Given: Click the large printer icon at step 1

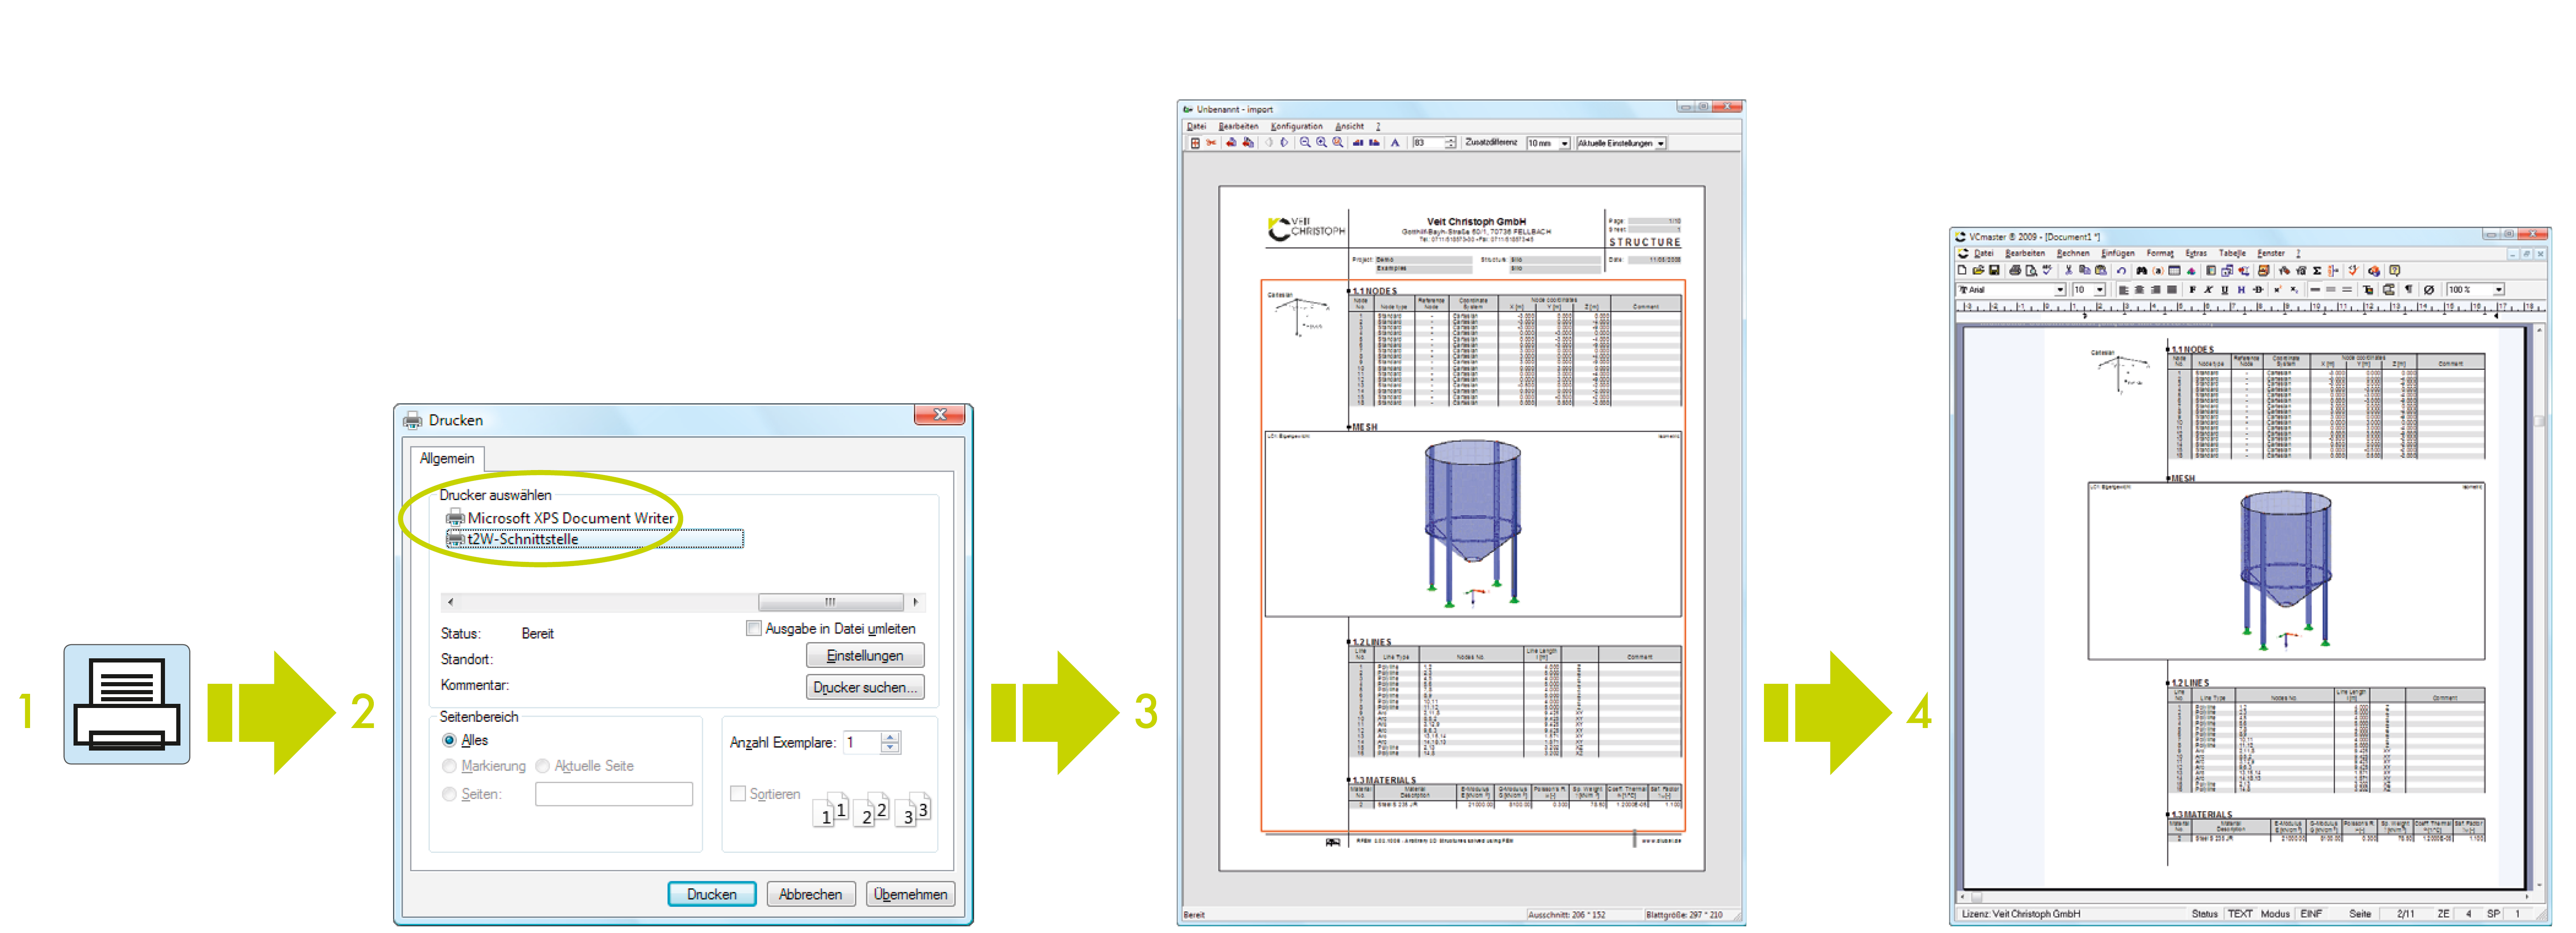Looking at the screenshot, I should (127, 704).
